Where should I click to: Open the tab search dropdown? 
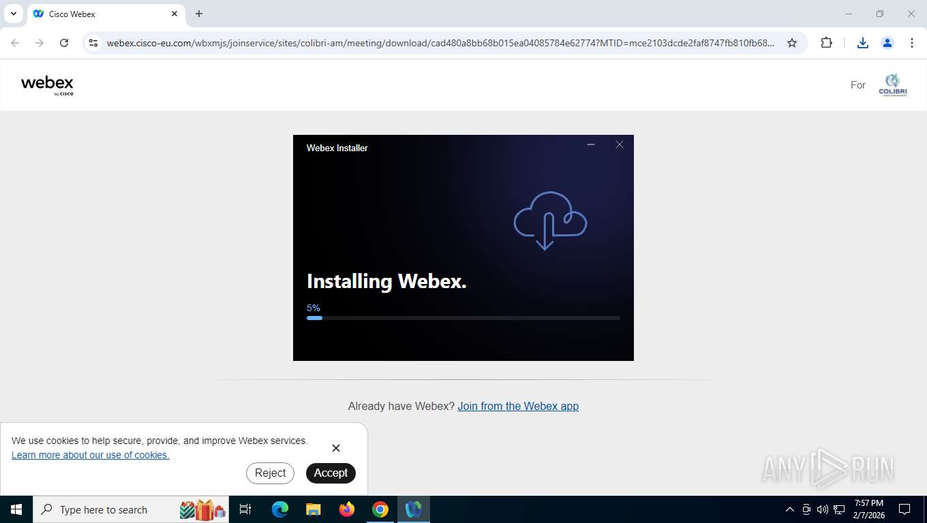(x=13, y=14)
